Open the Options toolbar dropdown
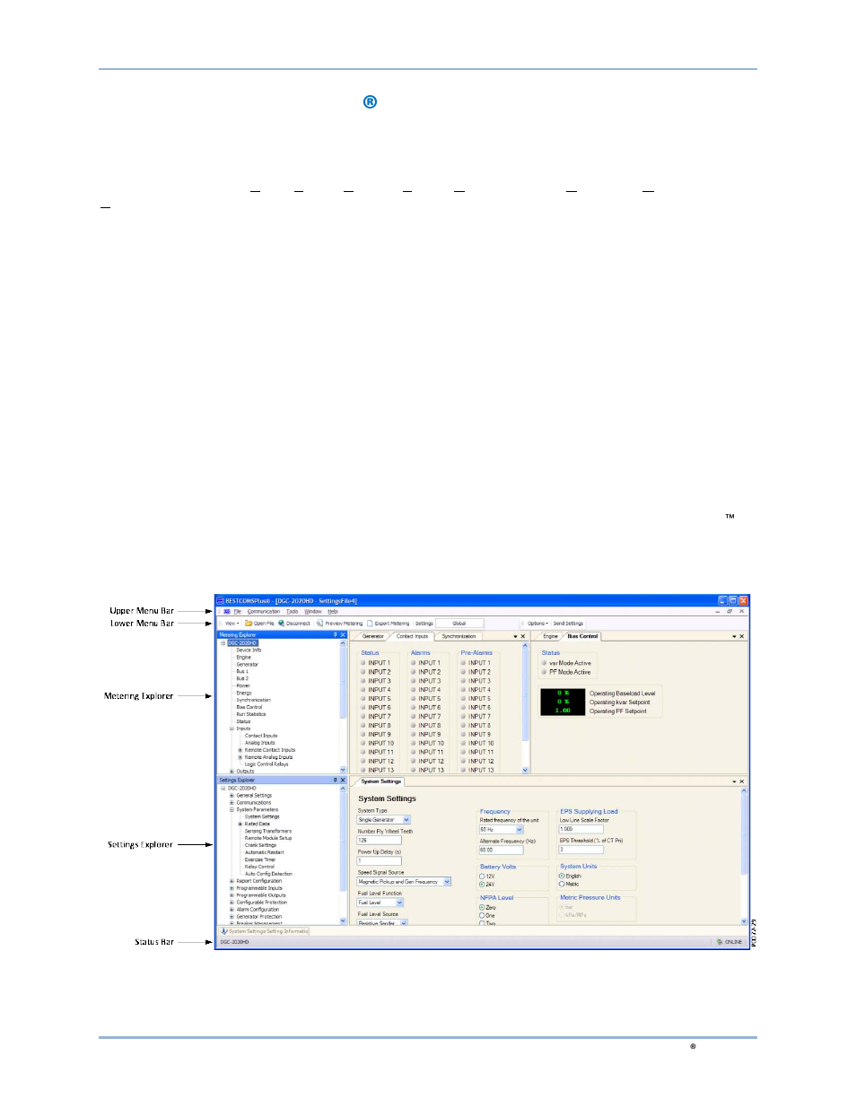This screenshot has height=1108, width=856. (x=537, y=623)
